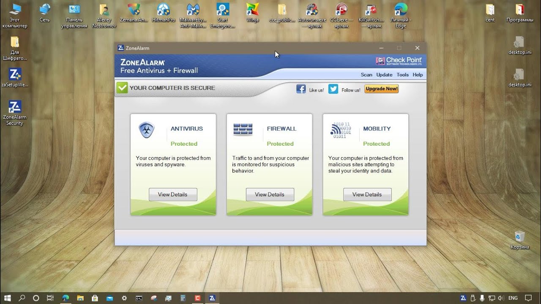The image size is (541, 304).
Task: Click ZoneAlarm title bar Z icon
Action: coord(120,48)
